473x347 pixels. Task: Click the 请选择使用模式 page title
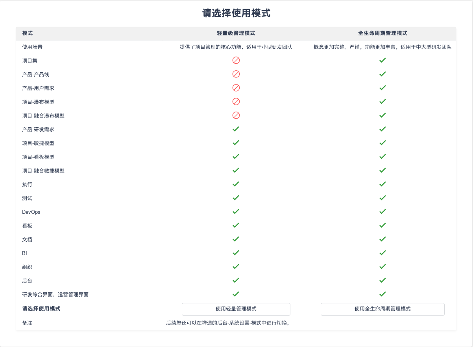coord(236,13)
